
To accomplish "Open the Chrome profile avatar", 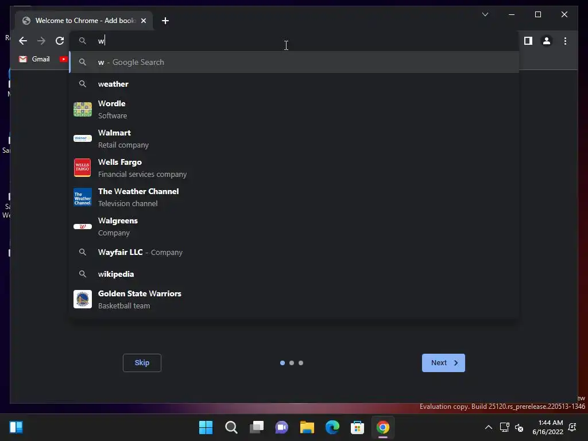I will tap(547, 41).
